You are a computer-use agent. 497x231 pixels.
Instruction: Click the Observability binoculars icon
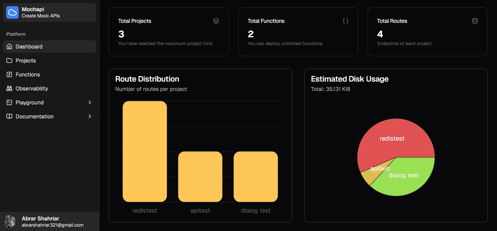9,89
